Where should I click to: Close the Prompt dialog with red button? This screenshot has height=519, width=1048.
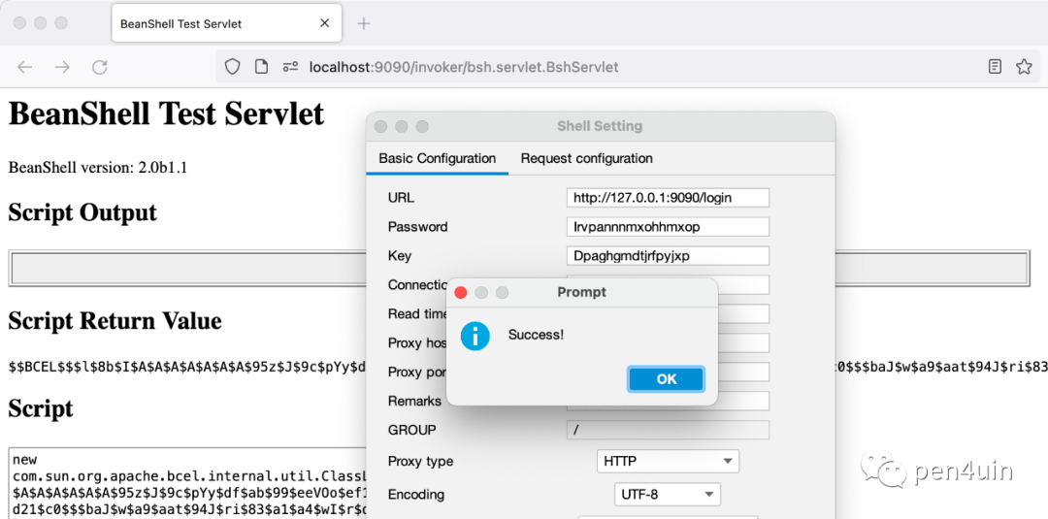tap(461, 293)
